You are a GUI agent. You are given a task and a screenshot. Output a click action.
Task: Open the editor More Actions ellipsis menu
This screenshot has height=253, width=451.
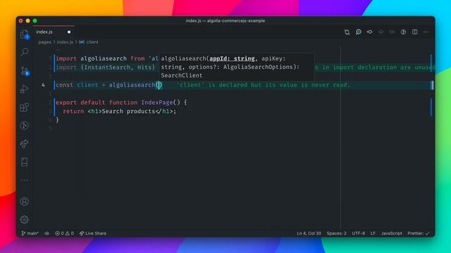point(426,32)
